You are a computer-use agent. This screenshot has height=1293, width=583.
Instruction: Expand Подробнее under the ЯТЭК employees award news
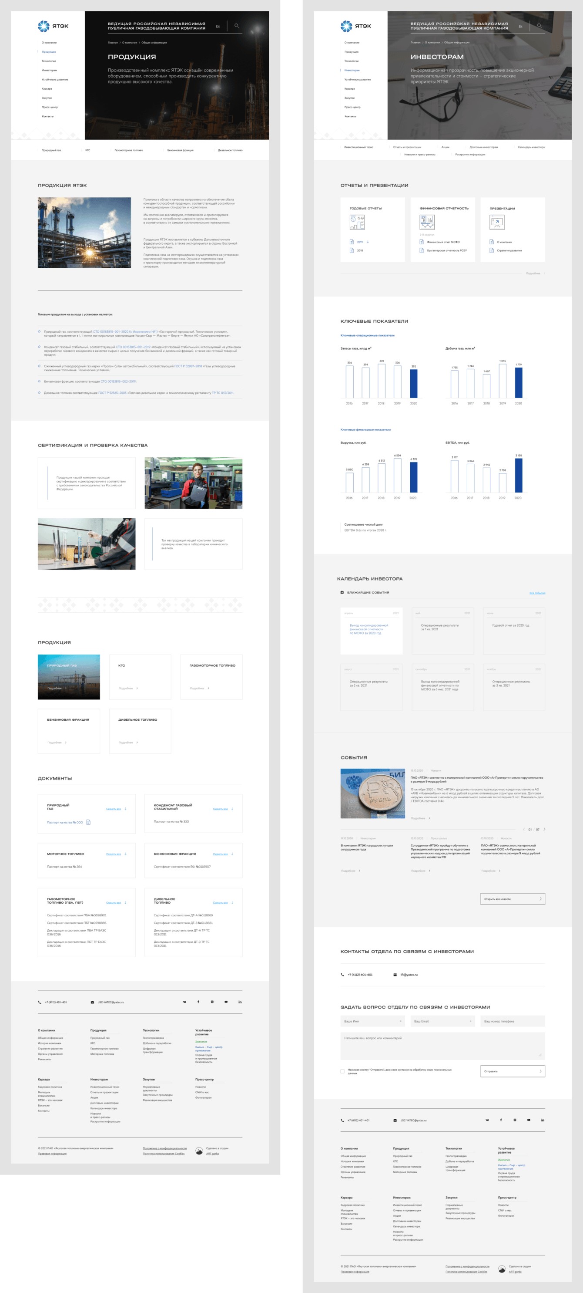pyautogui.click(x=350, y=871)
